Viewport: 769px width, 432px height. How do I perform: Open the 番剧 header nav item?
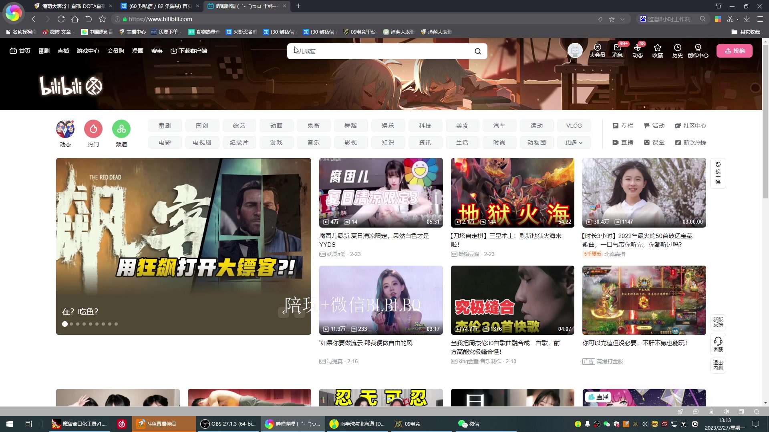click(44, 51)
